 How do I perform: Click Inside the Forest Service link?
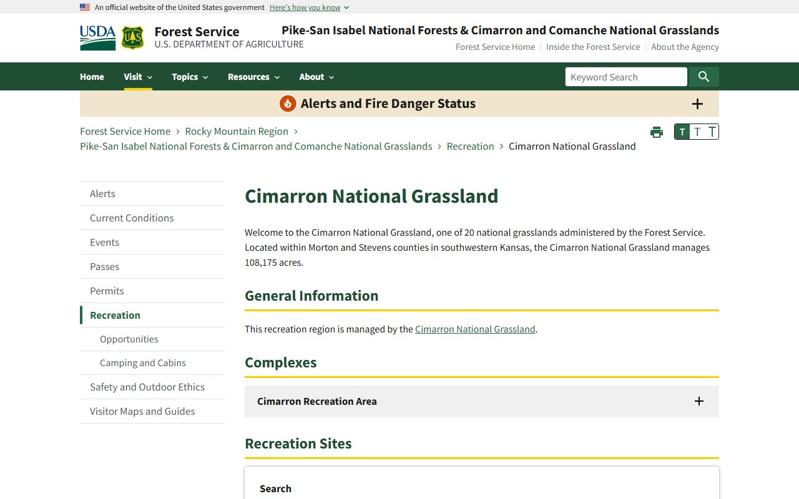coord(593,47)
